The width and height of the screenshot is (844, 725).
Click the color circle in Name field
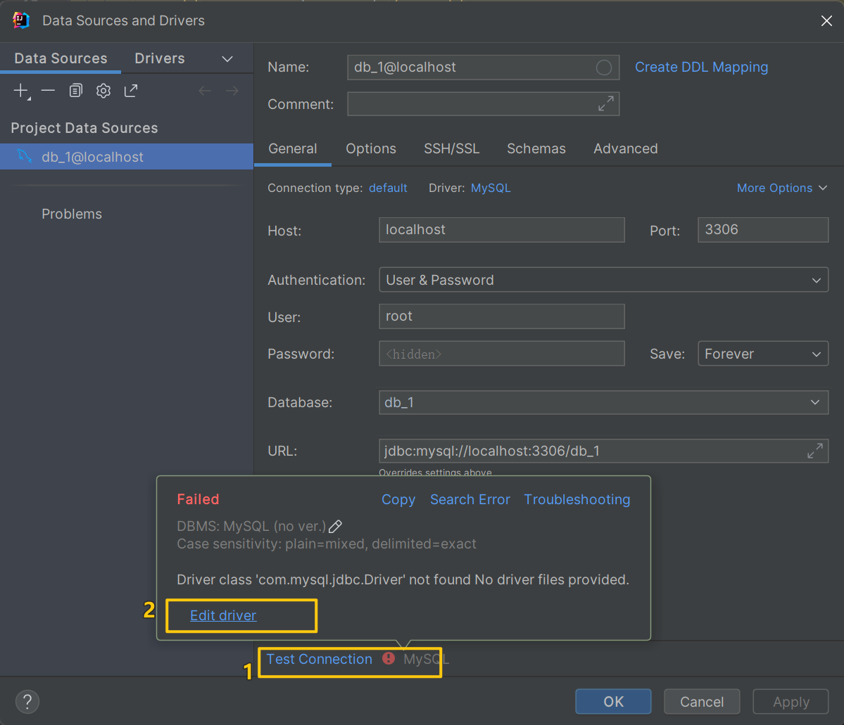[x=604, y=68]
